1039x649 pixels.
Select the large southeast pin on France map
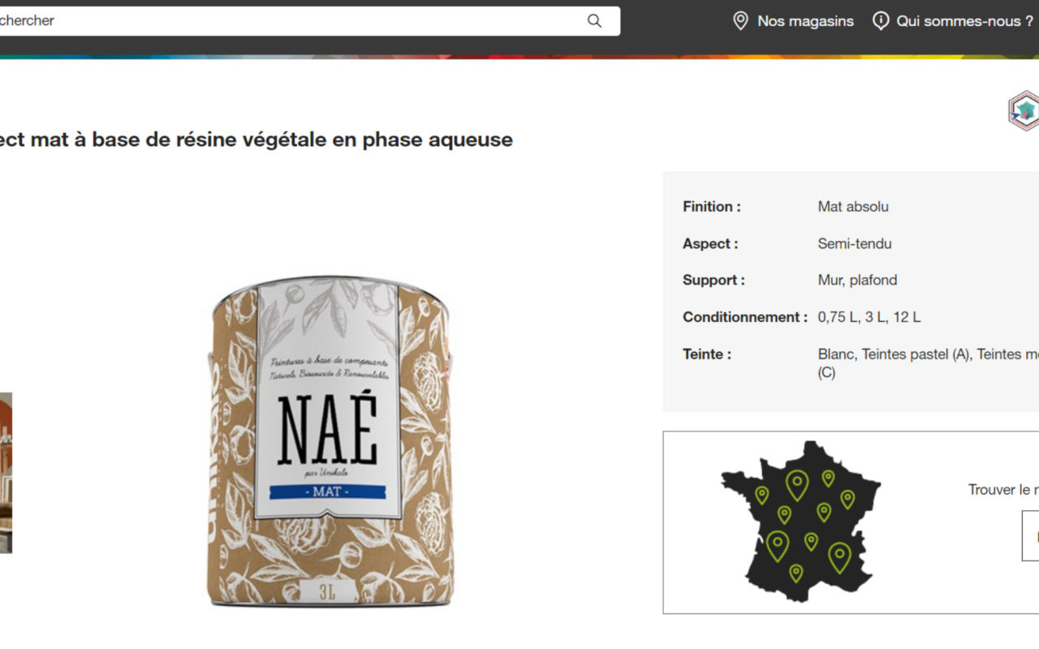pos(839,557)
